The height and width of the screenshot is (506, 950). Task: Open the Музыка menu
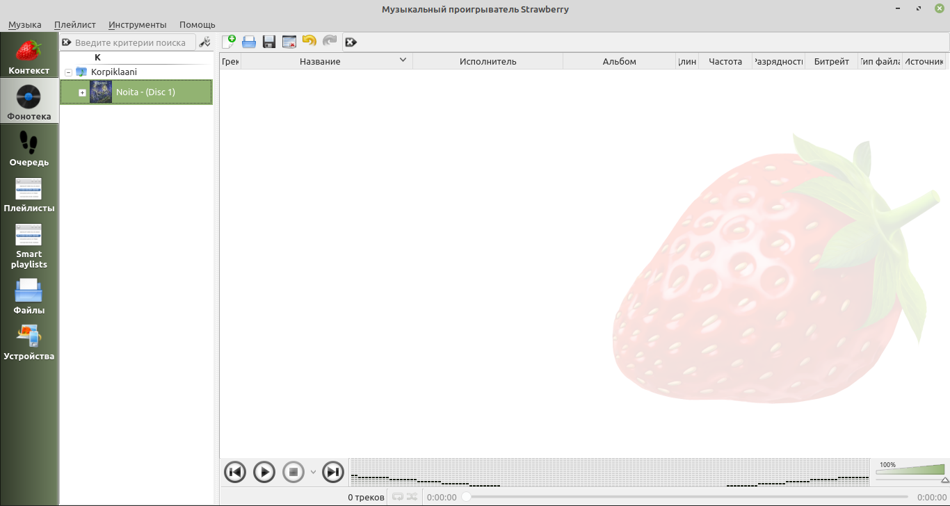[x=25, y=24]
